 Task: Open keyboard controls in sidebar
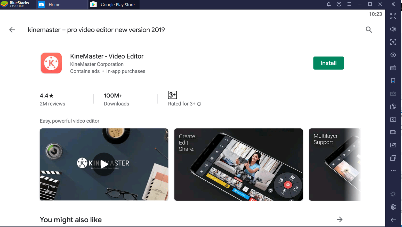pos(393,68)
